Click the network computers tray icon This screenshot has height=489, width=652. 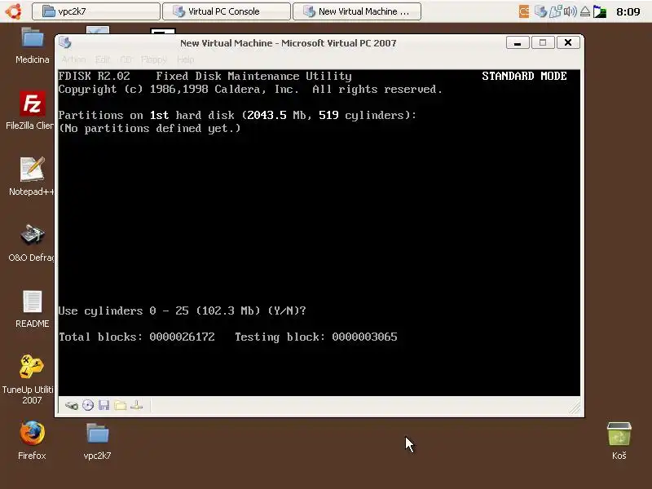pyautogui.click(x=556, y=11)
